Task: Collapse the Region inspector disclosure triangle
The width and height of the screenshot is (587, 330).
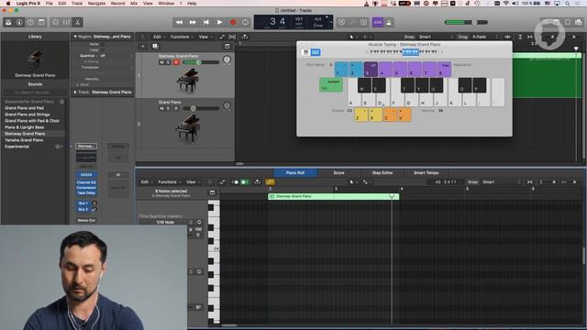Action: [x=75, y=37]
